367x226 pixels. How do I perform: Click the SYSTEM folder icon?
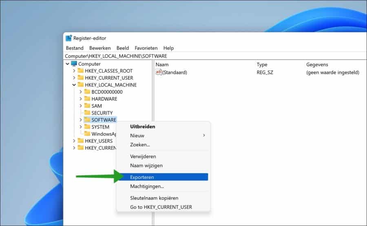click(x=87, y=127)
